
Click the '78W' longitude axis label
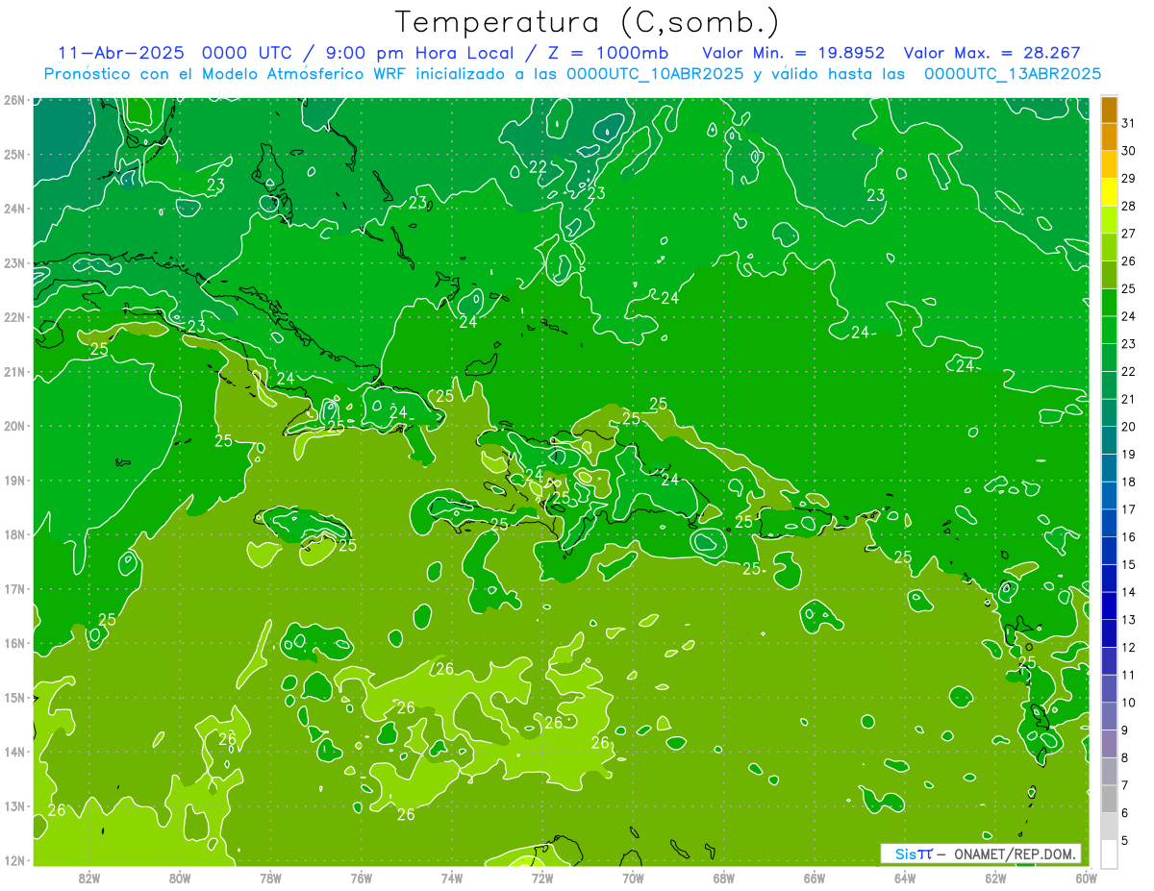click(270, 878)
